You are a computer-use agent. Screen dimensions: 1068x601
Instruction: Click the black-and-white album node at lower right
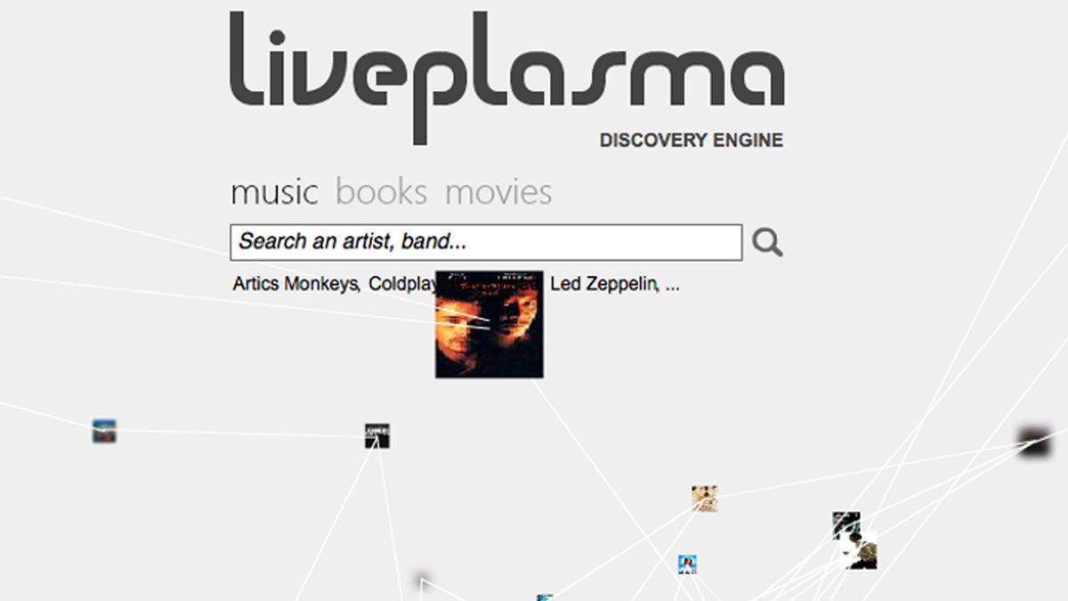click(x=859, y=551)
